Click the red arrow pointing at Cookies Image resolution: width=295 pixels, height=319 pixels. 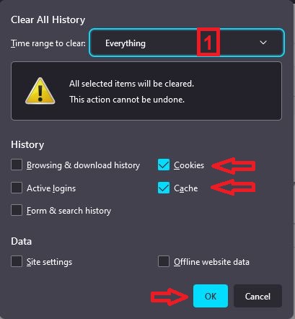click(234, 166)
